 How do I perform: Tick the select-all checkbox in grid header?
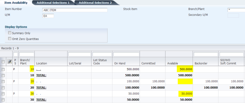pyautogui.click(x=3, y=62)
